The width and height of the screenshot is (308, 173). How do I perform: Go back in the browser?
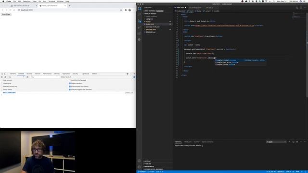point(2,10)
